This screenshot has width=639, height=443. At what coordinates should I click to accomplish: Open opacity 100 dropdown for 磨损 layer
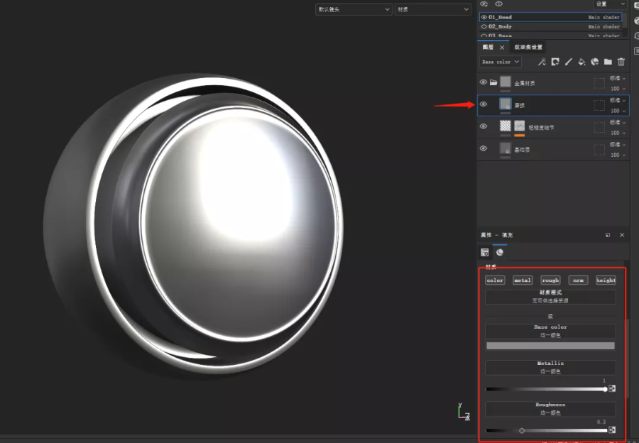[x=618, y=111]
